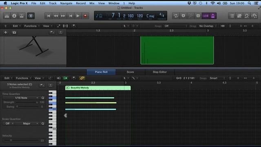The width and height of the screenshot is (261, 147).
Task: Toggle the Piano Roll MIDI In button
Action: 58,78
